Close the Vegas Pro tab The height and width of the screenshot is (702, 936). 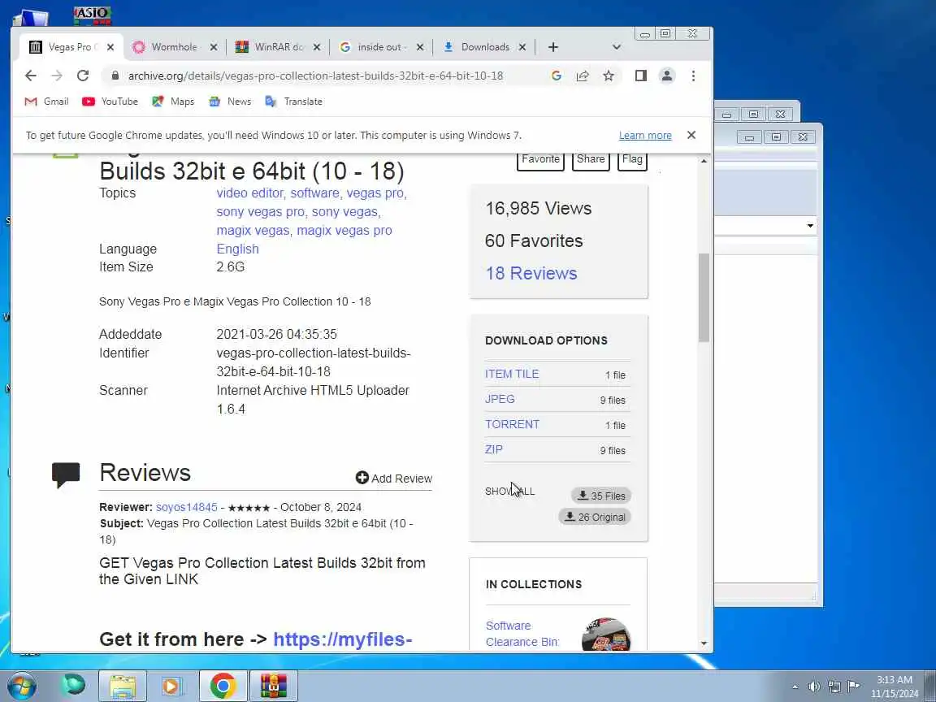pos(110,47)
